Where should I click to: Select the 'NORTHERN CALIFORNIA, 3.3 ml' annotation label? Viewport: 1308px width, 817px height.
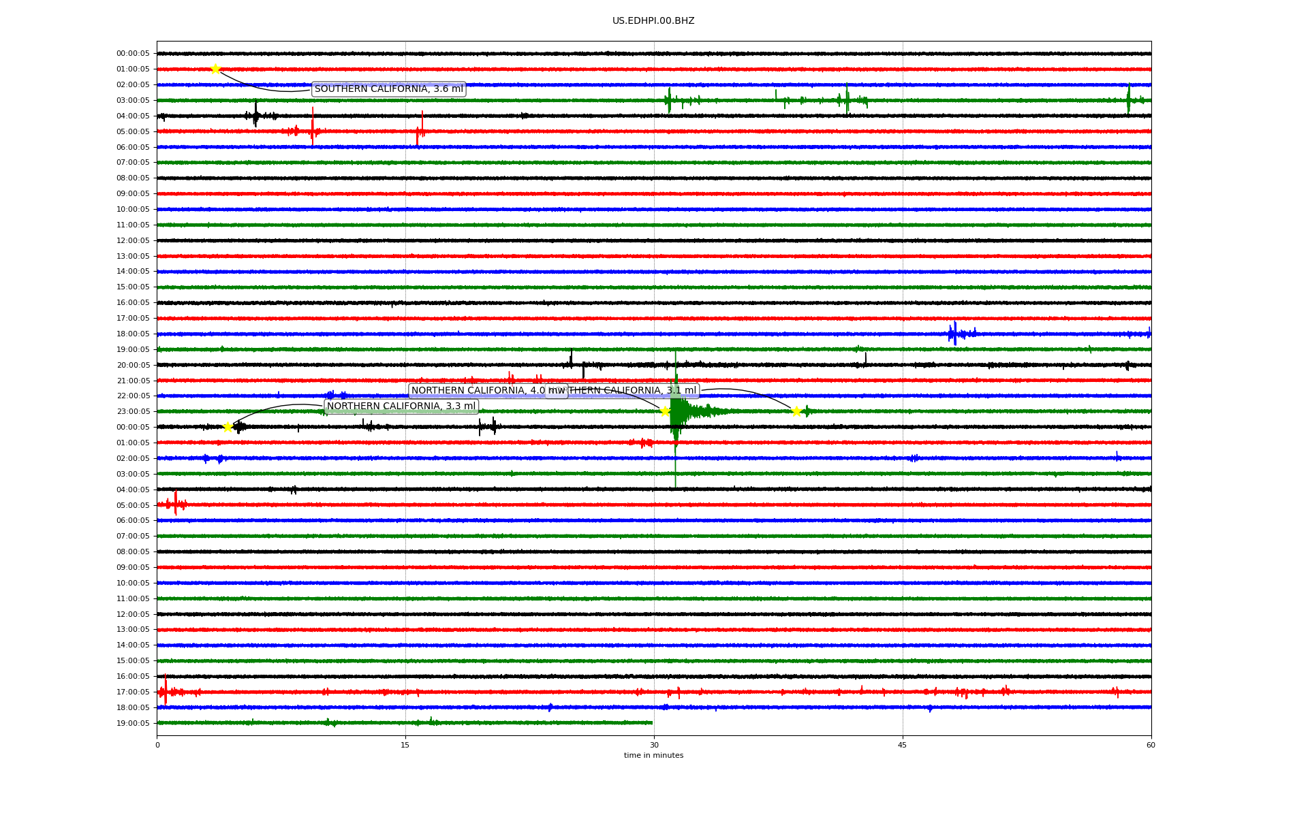pos(401,406)
